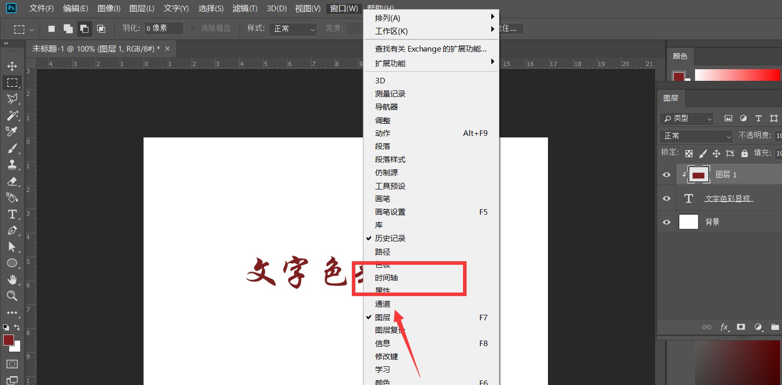The height and width of the screenshot is (385, 782).
Task: Click the foreground color swatch in toolbox
Action: (x=9, y=340)
